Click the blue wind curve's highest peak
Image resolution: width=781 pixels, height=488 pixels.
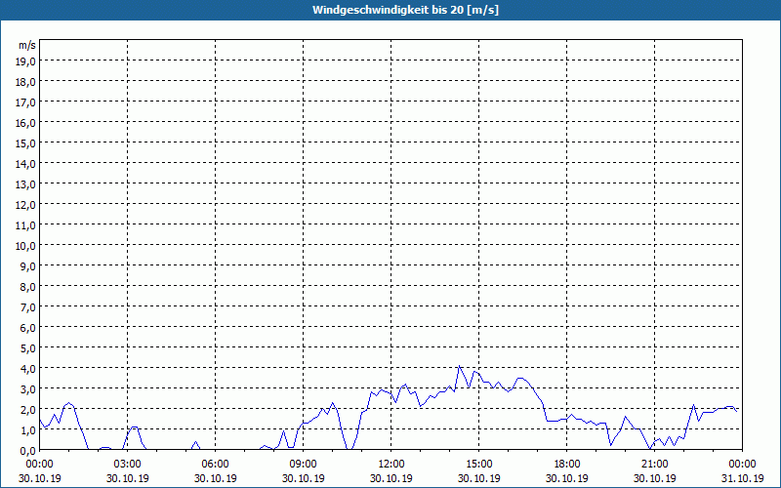pyautogui.click(x=459, y=366)
